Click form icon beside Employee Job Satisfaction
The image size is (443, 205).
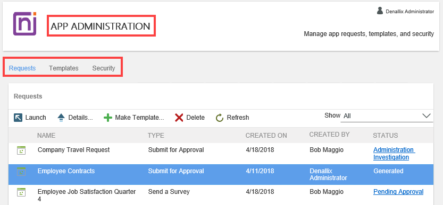click(x=21, y=192)
